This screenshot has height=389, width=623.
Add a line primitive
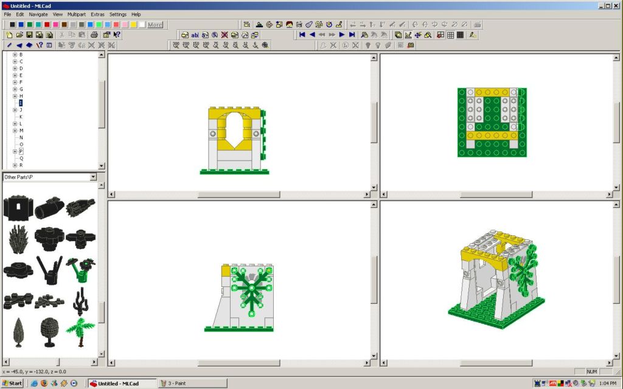coord(10,45)
